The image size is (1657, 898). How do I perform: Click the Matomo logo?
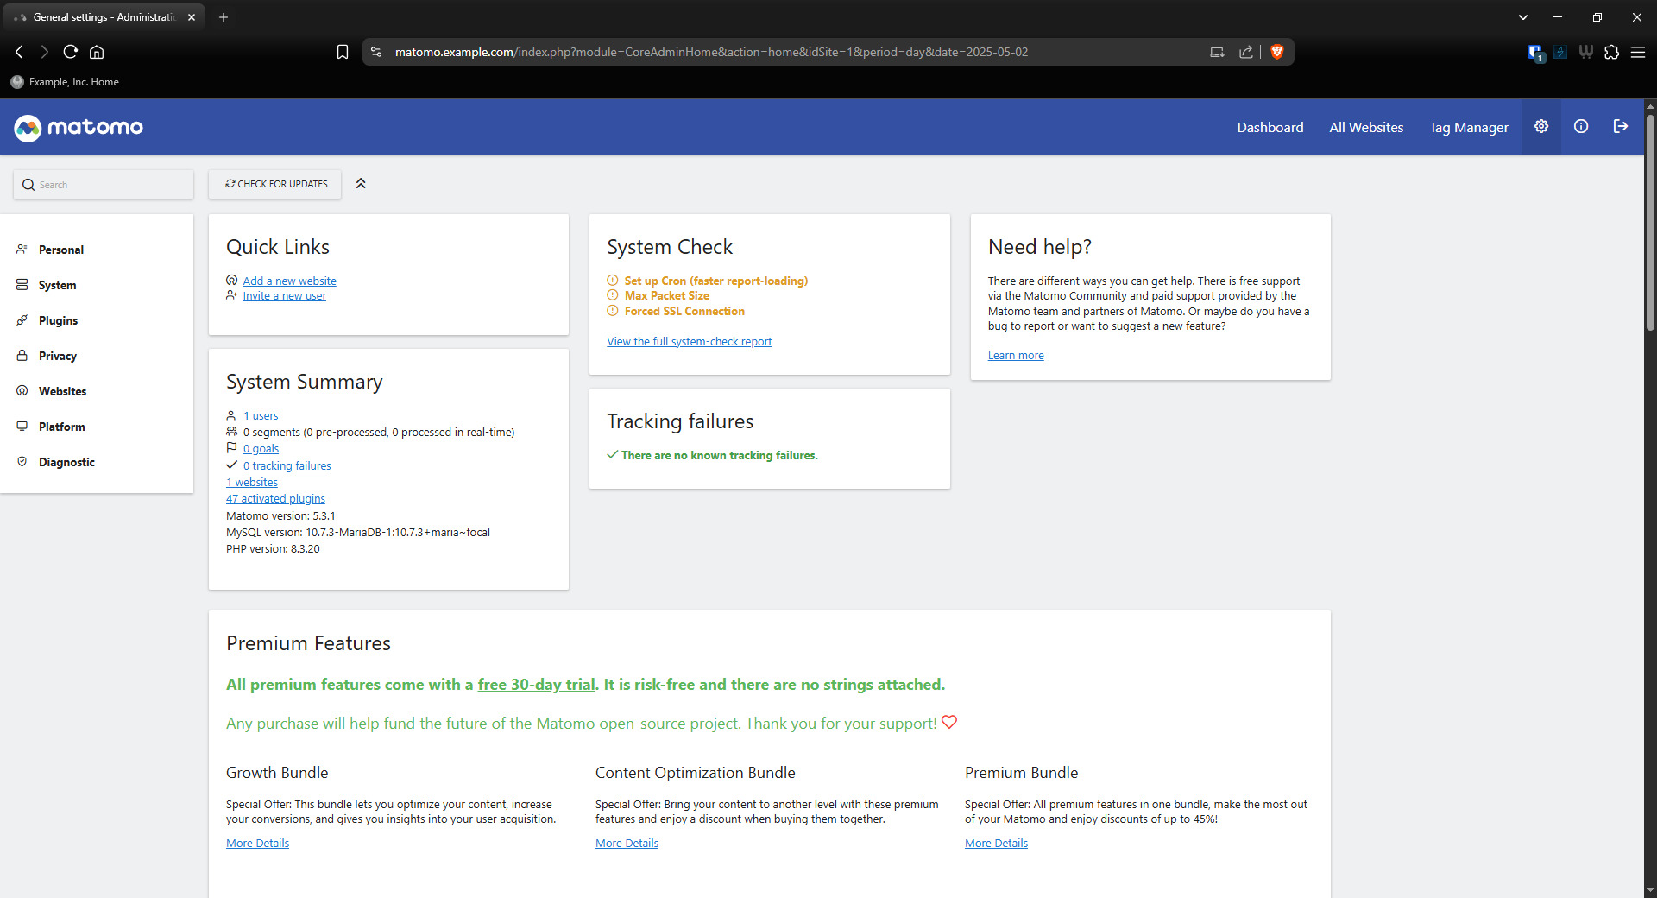click(79, 128)
